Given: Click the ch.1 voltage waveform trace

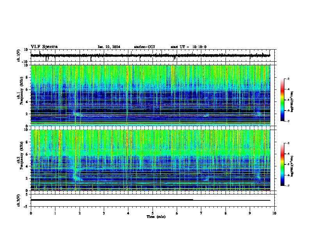Looking at the screenshot, I should 150,55.
